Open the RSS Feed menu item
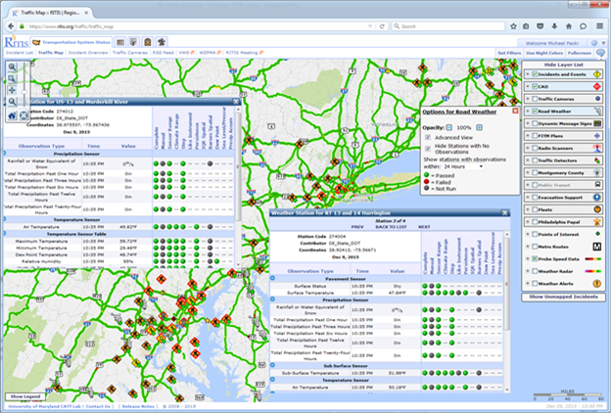The image size is (611, 413). click(x=163, y=53)
